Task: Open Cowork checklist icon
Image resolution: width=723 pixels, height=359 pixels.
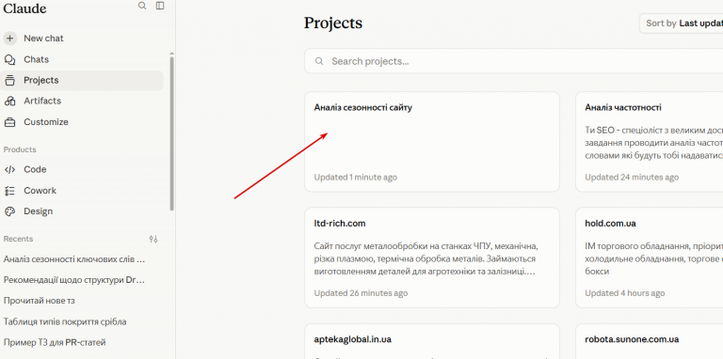Action: tap(9, 191)
